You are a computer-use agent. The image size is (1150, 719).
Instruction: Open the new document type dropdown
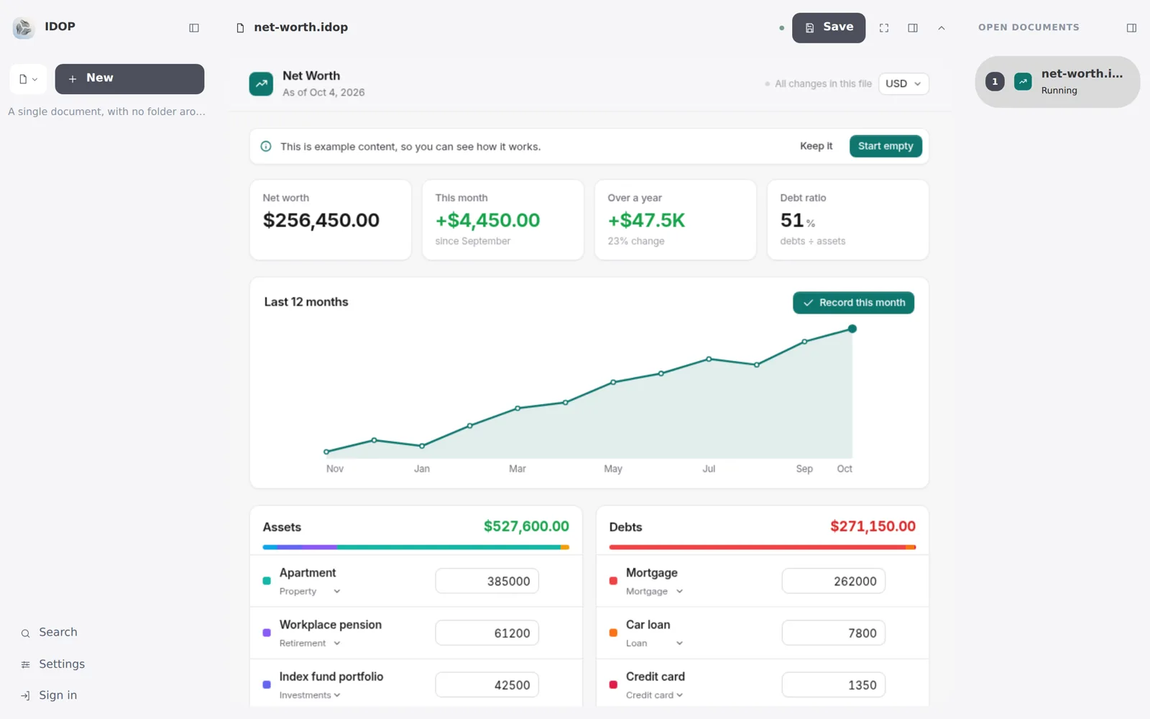tap(28, 79)
